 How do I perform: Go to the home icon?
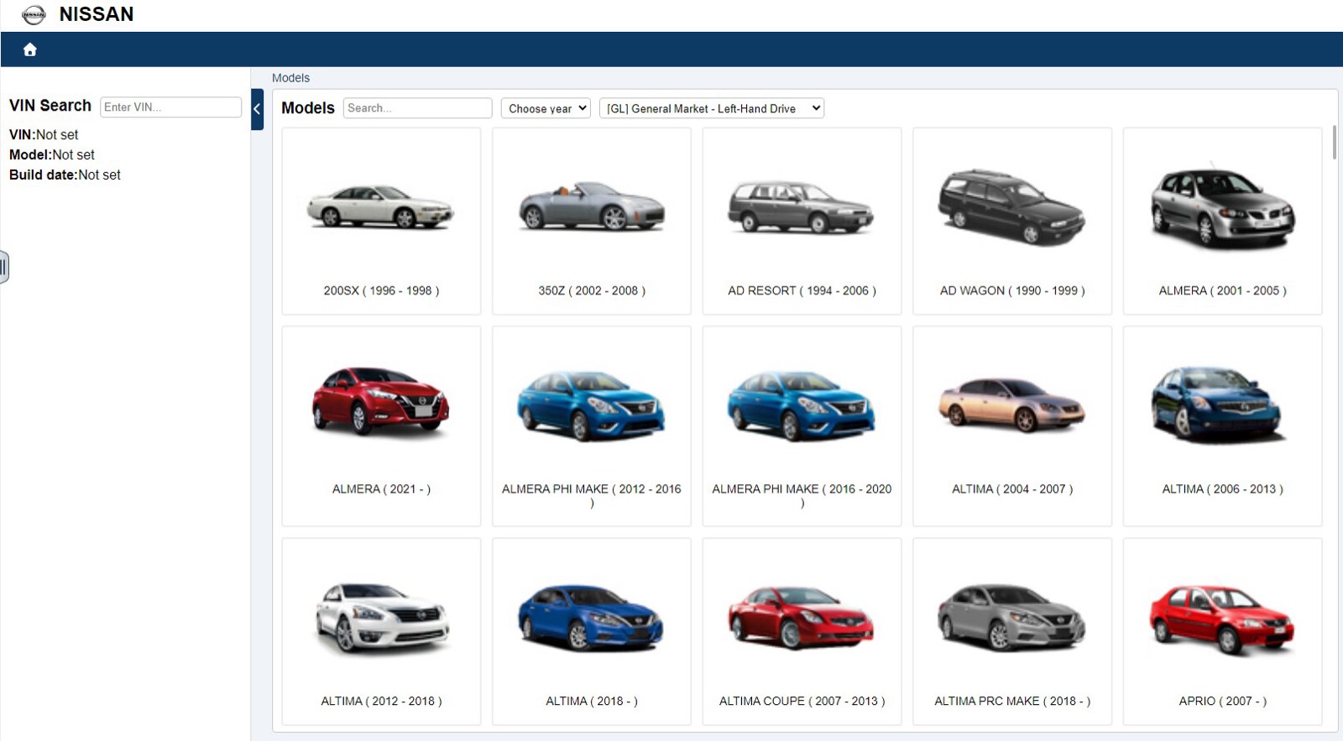tap(30, 50)
